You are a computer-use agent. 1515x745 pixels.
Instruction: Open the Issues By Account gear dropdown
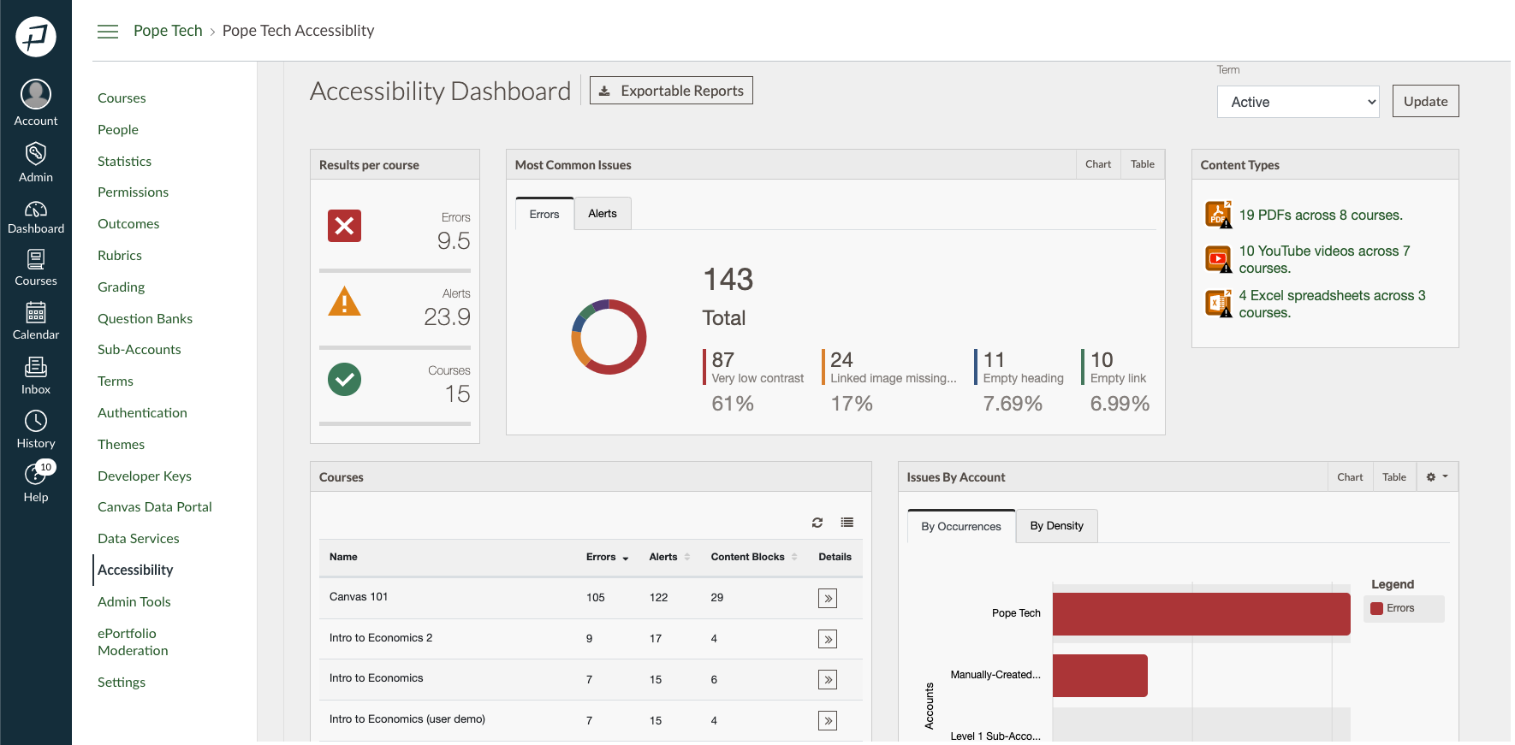(1437, 477)
